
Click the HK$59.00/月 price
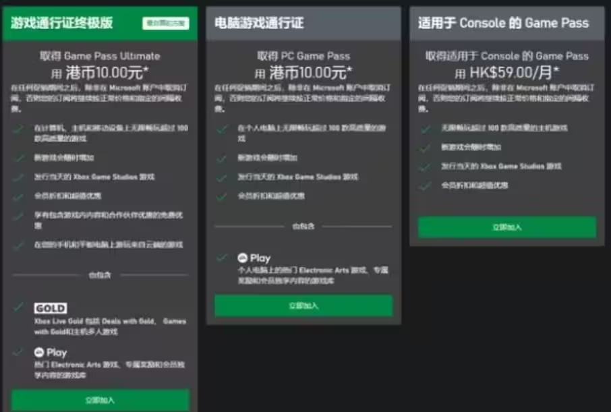pyautogui.click(x=515, y=73)
